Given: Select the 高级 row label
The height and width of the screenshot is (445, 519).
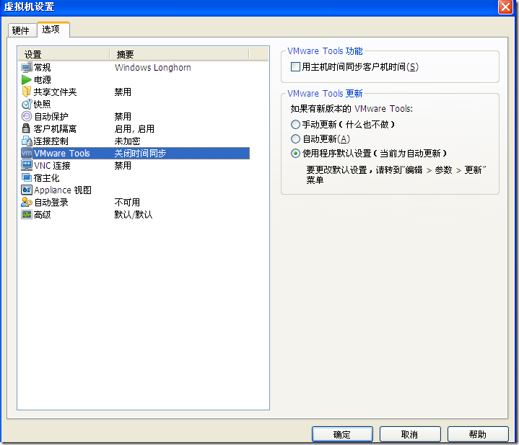Looking at the screenshot, I should click(x=43, y=214).
